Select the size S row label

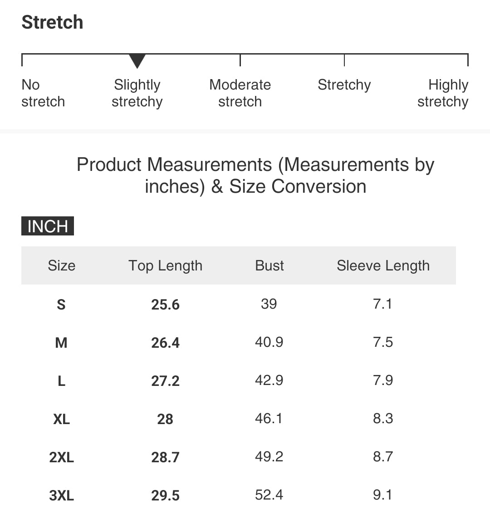tap(61, 305)
